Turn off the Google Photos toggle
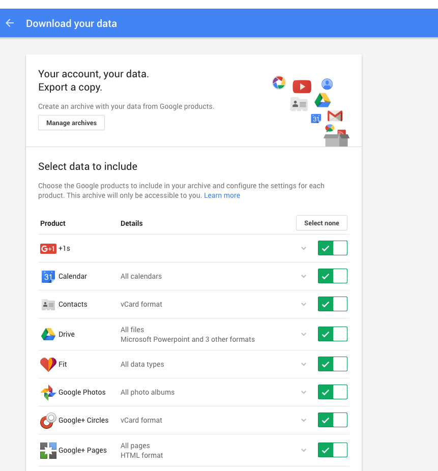Image resolution: width=438 pixels, height=471 pixels. pyautogui.click(x=333, y=392)
